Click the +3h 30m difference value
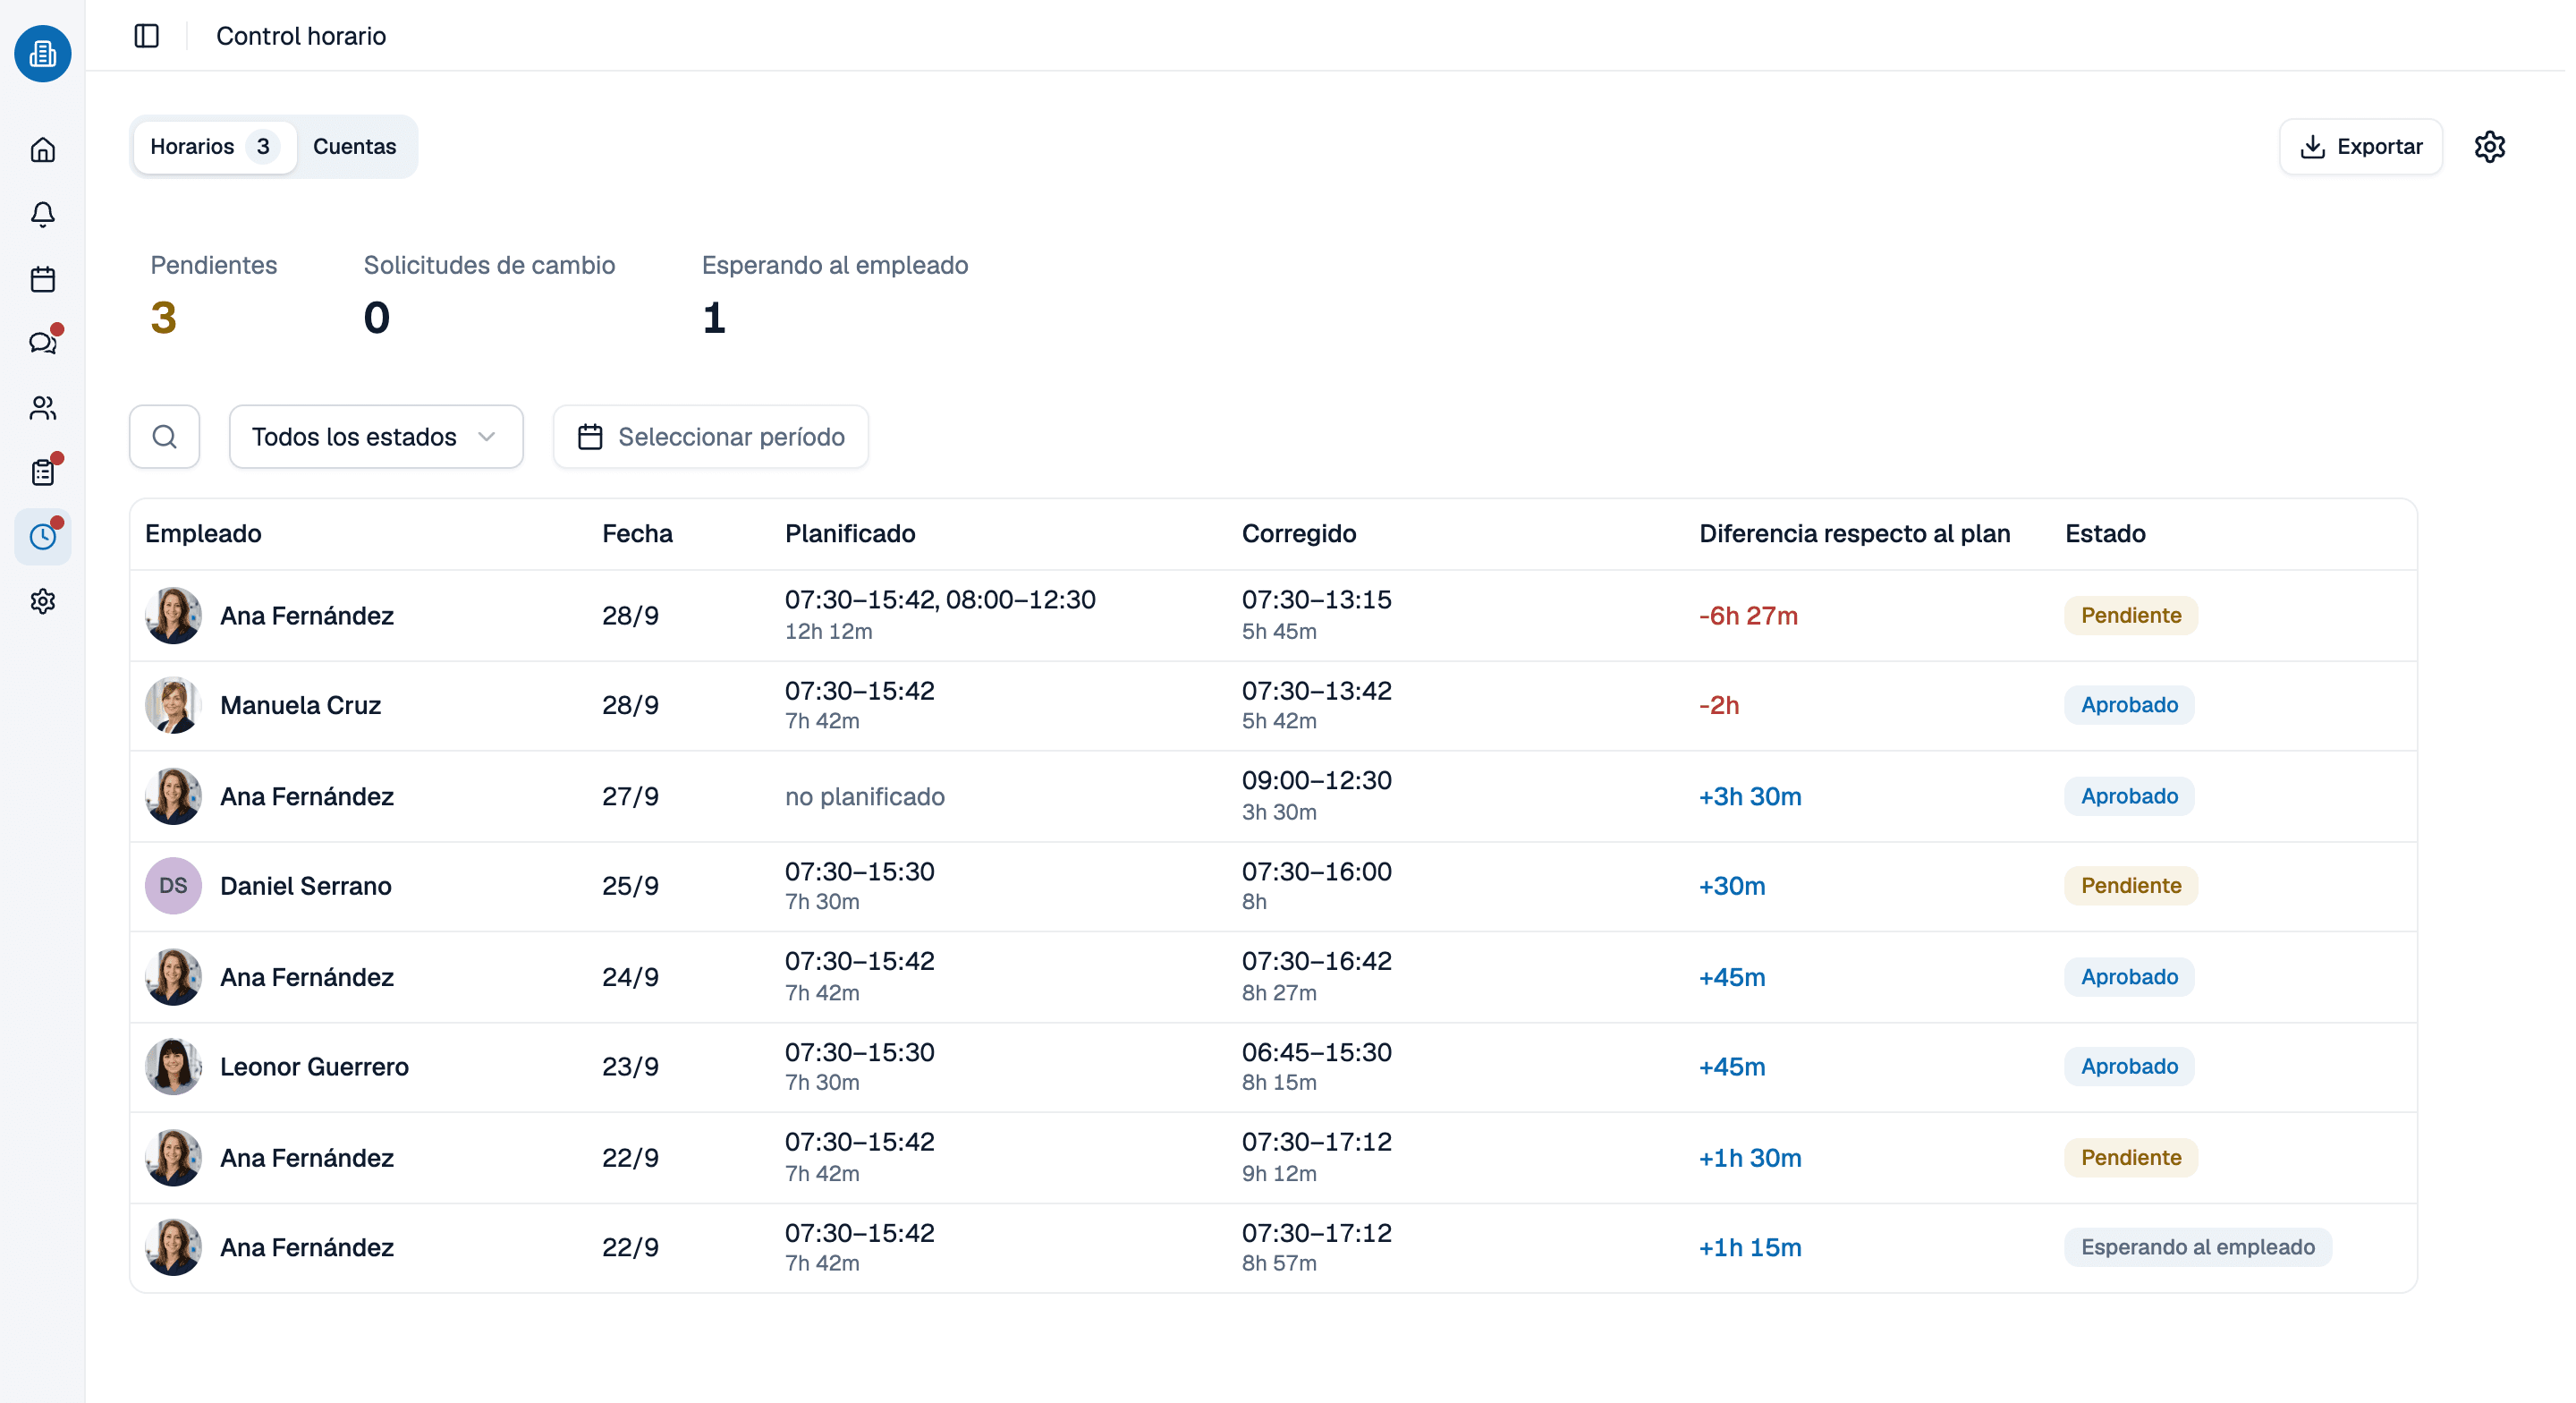The height and width of the screenshot is (1403, 2576). pyautogui.click(x=1750, y=796)
